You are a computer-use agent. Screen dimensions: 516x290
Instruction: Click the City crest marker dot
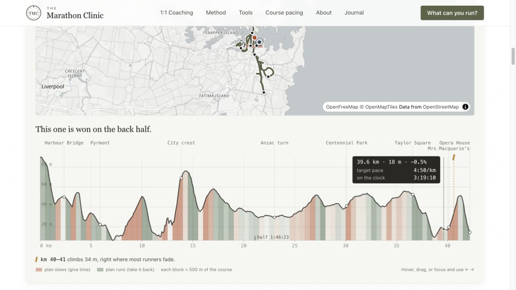click(181, 178)
